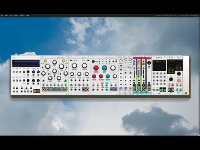Click red output jack on first module
This screenshot has width=200, height=150.
38,91
